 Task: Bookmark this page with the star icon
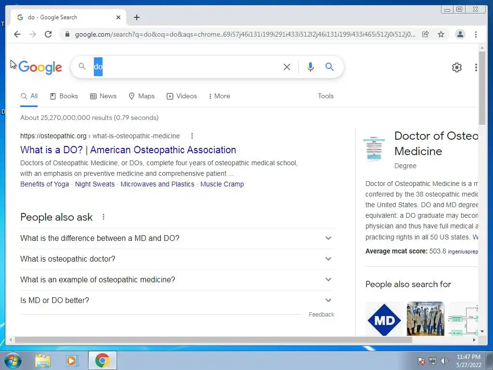coord(441,34)
